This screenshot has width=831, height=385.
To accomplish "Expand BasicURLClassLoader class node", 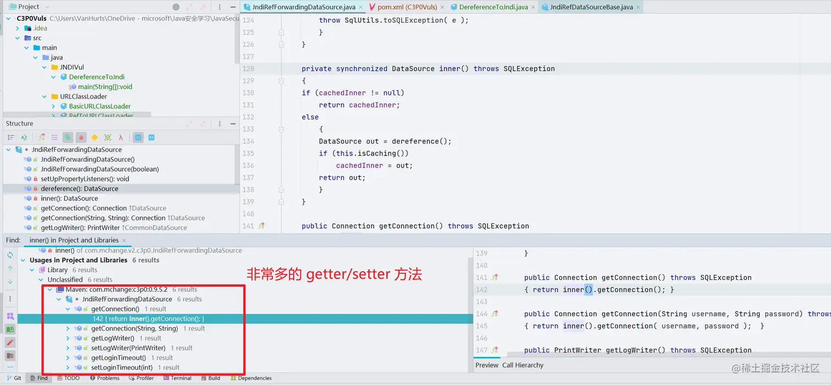I will [x=53, y=106].
